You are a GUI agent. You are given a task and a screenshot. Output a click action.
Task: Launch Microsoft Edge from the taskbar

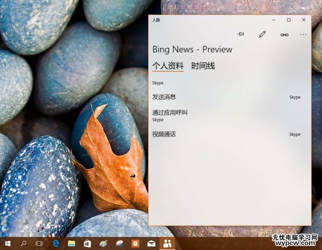pyautogui.click(x=56, y=244)
